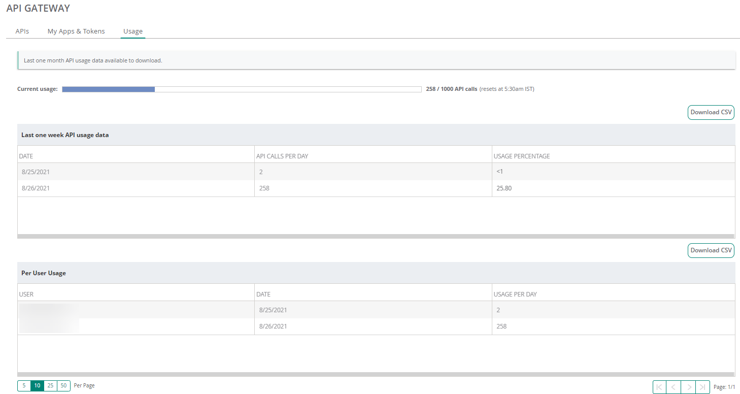Switch to My Apps & Tokens tab
This screenshot has width=740, height=394.
point(76,31)
